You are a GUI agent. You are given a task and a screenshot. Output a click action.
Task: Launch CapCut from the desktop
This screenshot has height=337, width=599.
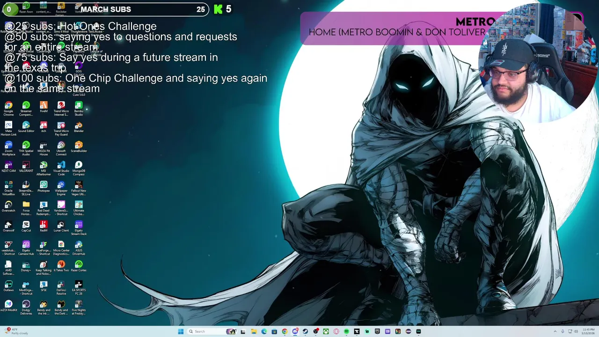click(26, 227)
